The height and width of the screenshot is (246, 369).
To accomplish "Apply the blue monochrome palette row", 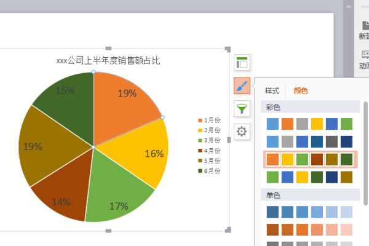I will [309, 212].
